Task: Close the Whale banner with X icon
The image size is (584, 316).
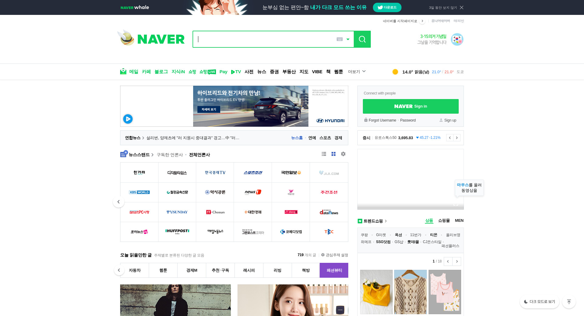Action: click(x=461, y=8)
